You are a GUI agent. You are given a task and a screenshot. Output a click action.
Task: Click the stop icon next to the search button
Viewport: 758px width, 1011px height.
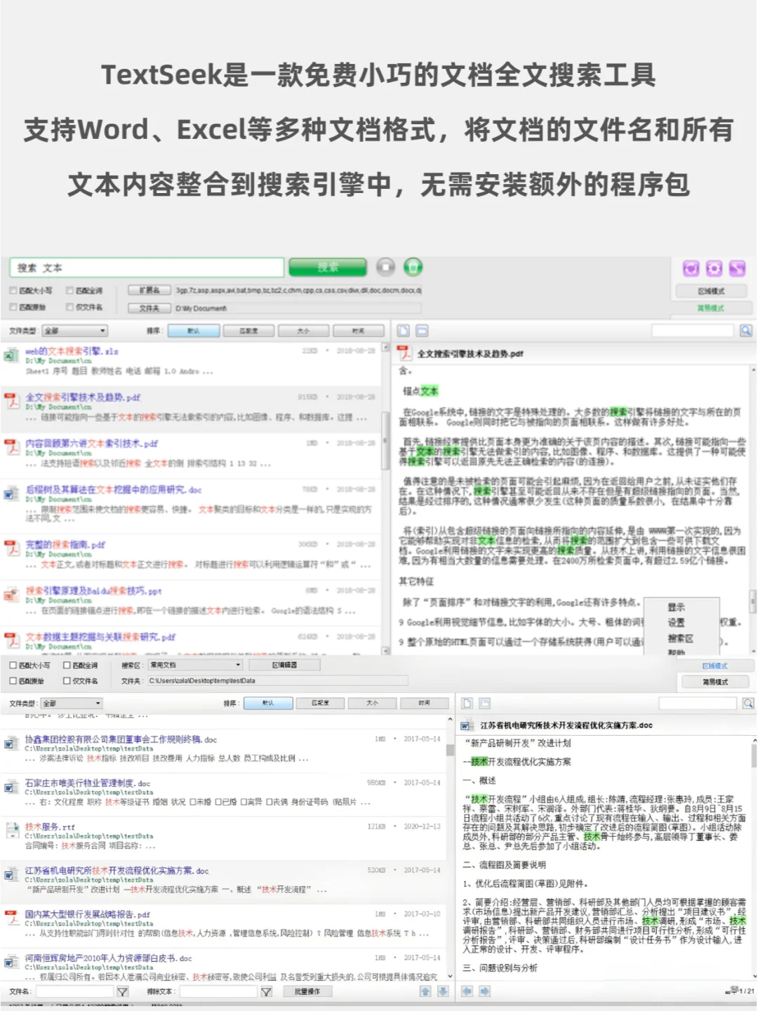(385, 267)
